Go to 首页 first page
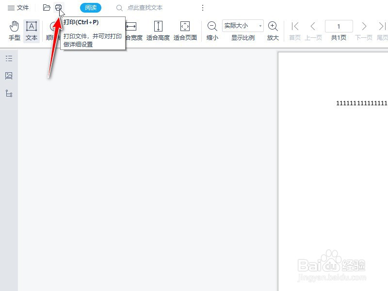 pyautogui.click(x=295, y=31)
